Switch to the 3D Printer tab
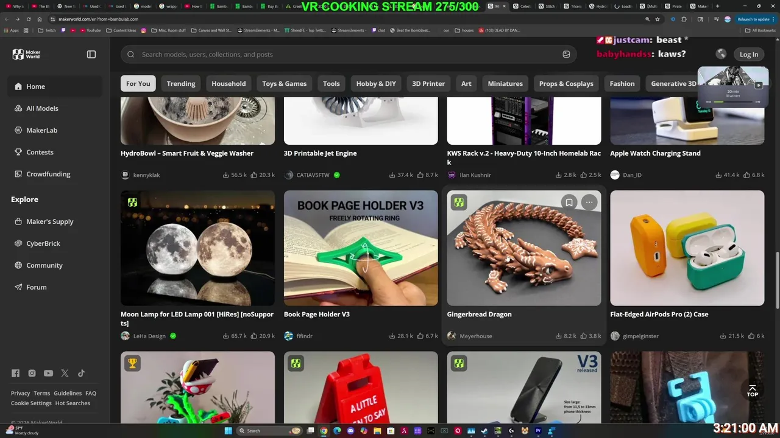This screenshot has height=438, width=780. point(428,83)
